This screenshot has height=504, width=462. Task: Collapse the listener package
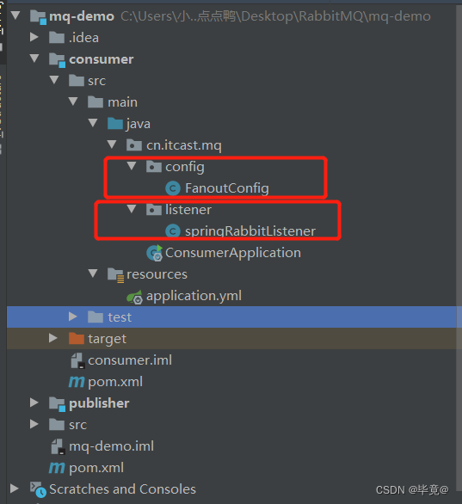coord(132,209)
